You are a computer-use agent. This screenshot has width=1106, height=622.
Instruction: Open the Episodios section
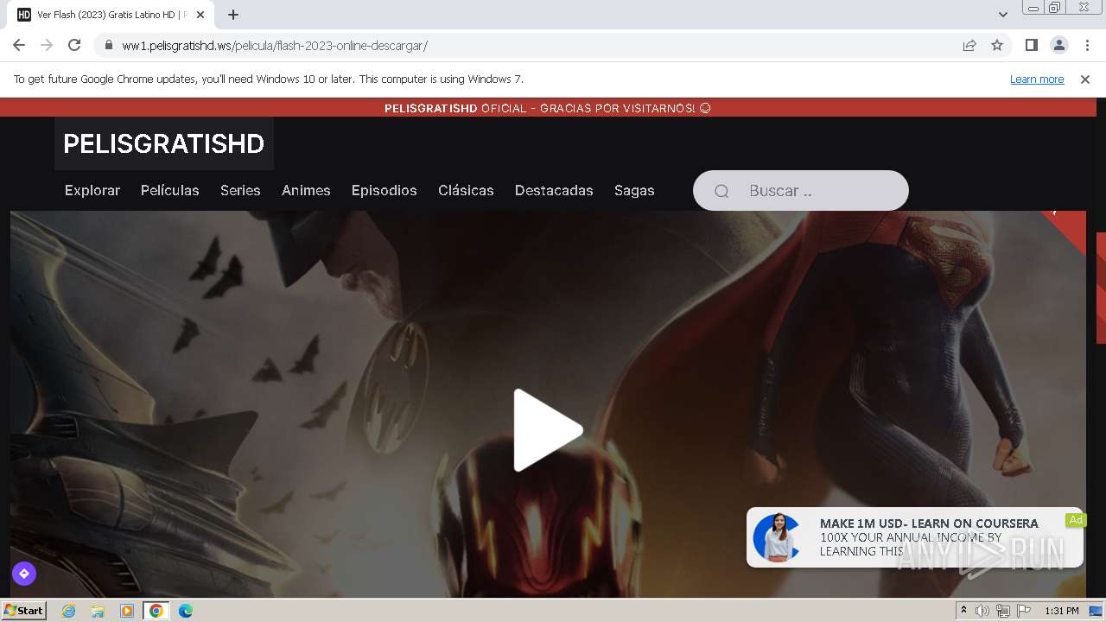click(x=385, y=190)
